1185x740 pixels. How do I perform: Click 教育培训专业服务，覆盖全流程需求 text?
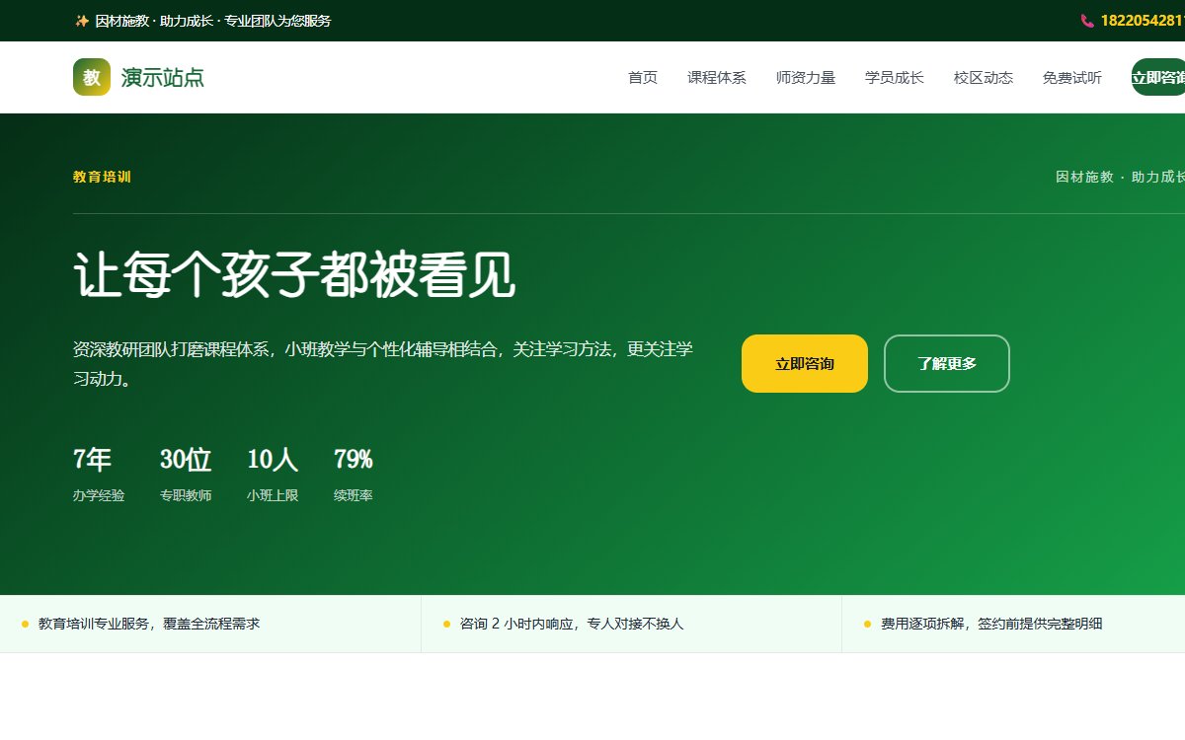[x=149, y=624]
